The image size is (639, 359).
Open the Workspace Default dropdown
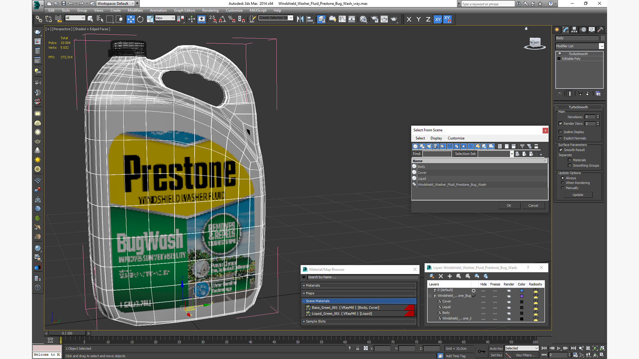(115, 3)
